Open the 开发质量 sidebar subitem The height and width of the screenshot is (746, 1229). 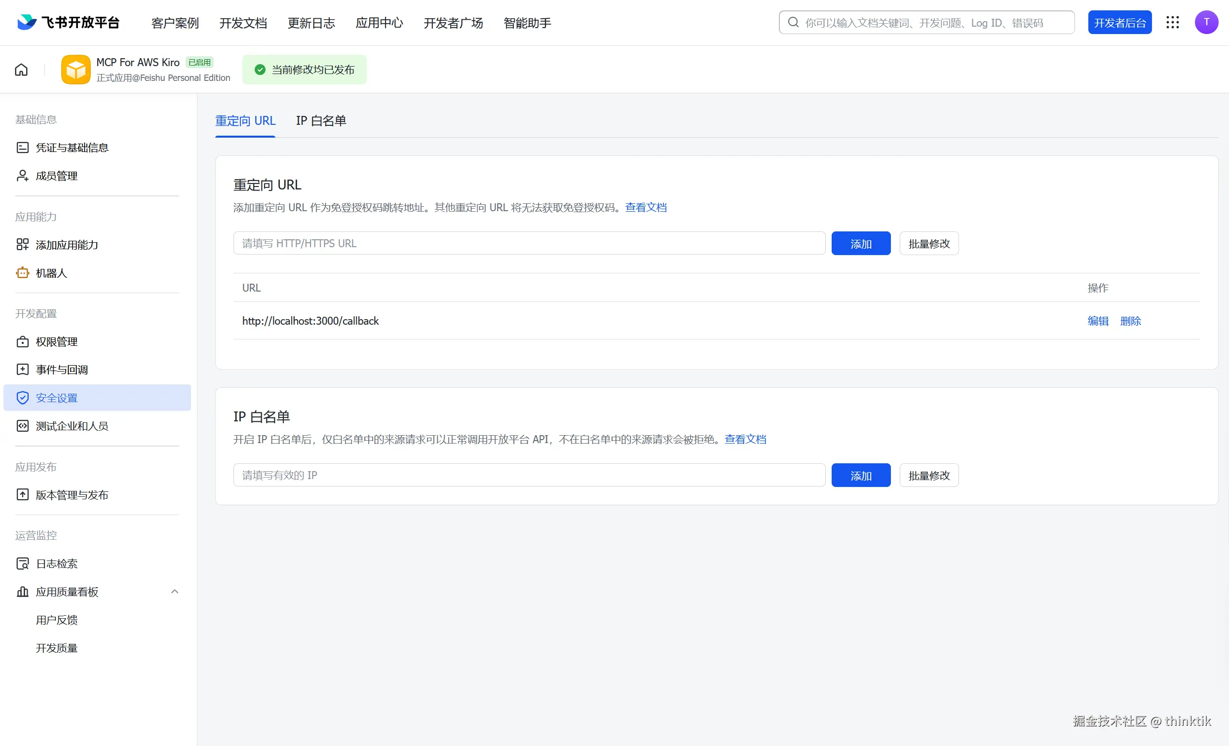click(x=57, y=648)
